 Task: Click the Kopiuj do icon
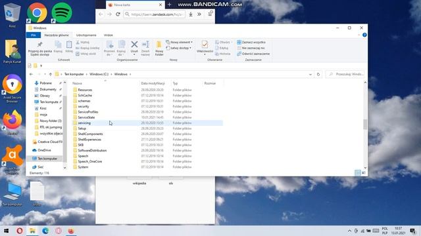[x=121, y=45]
